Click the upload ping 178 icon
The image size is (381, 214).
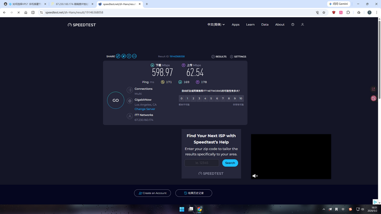pos(198,82)
